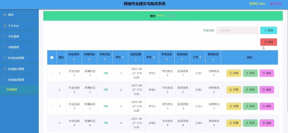Screen dimensions: 288x133
Task: Open 详情 for row 1
Action: click(234, 73)
